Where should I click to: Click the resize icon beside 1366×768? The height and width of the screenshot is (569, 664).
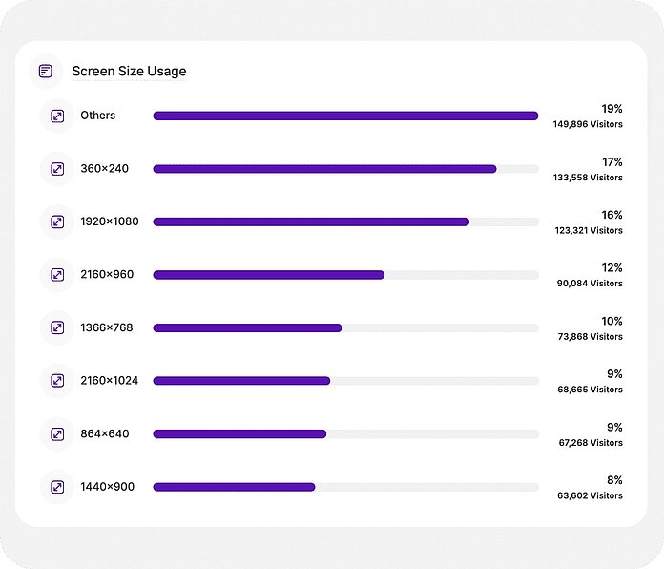[x=57, y=327]
